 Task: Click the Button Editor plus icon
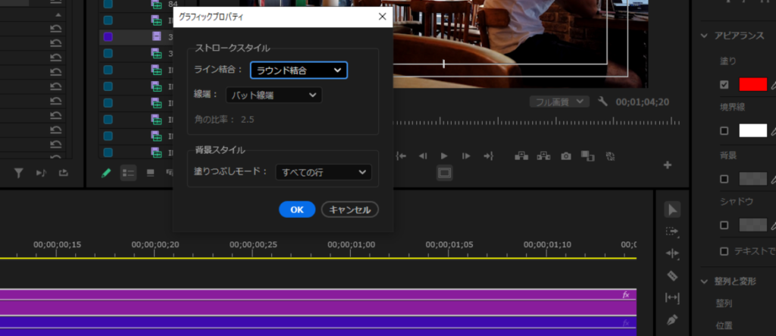tap(668, 165)
